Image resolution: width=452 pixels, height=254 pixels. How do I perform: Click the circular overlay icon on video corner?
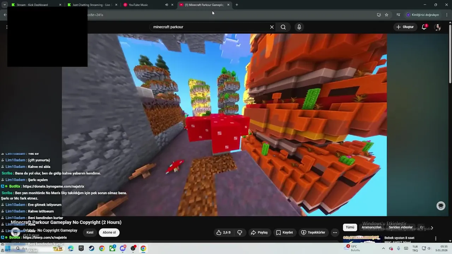(x=441, y=206)
